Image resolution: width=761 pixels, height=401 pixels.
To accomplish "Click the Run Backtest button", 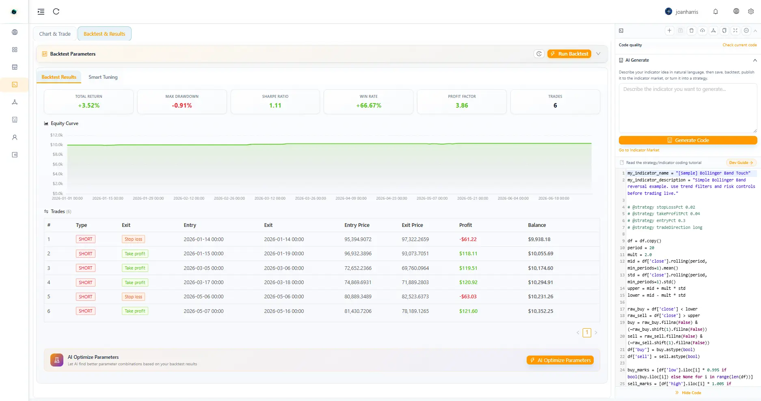I will pyautogui.click(x=569, y=54).
